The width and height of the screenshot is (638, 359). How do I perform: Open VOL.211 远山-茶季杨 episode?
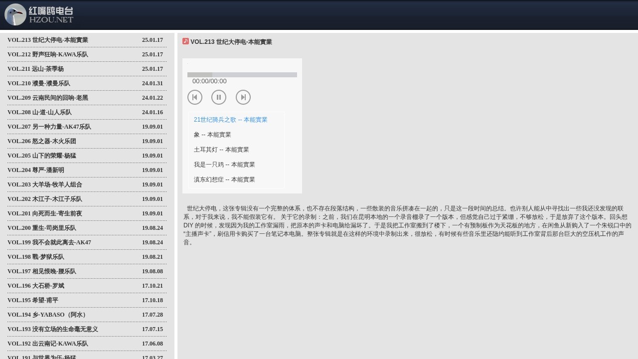[x=36, y=69]
